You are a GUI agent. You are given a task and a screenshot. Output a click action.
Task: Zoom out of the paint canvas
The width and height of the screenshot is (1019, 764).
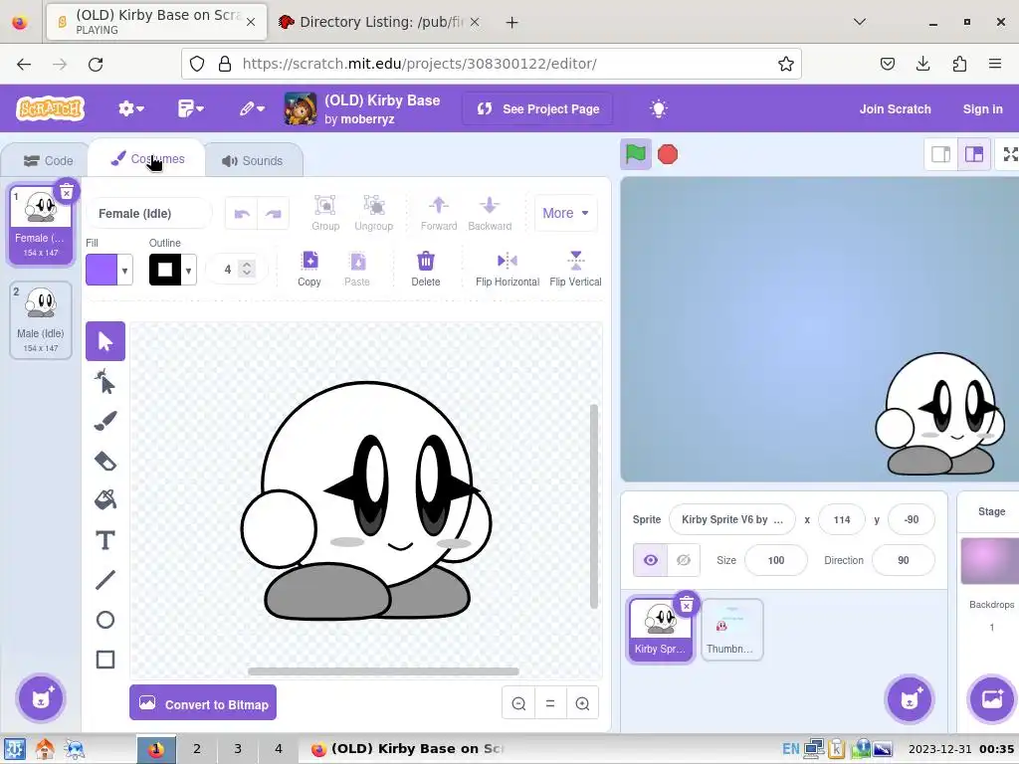[x=518, y=703]
